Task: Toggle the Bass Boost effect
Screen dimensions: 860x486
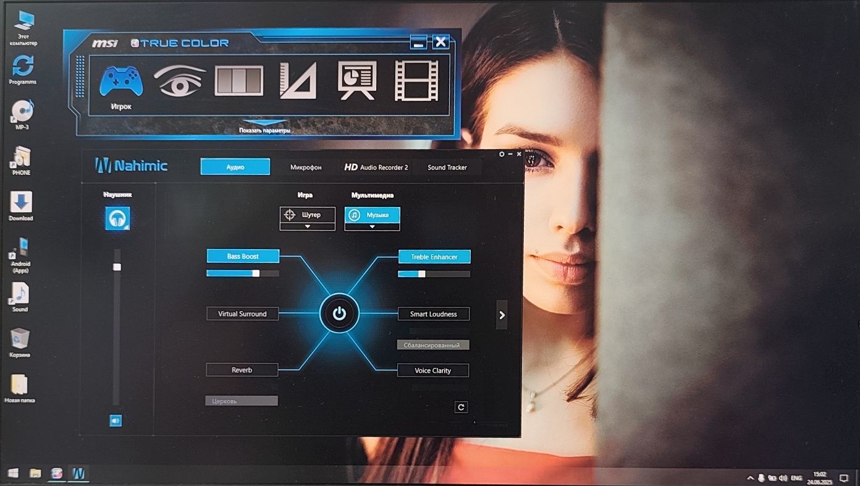Action: [x=243, y=256]
